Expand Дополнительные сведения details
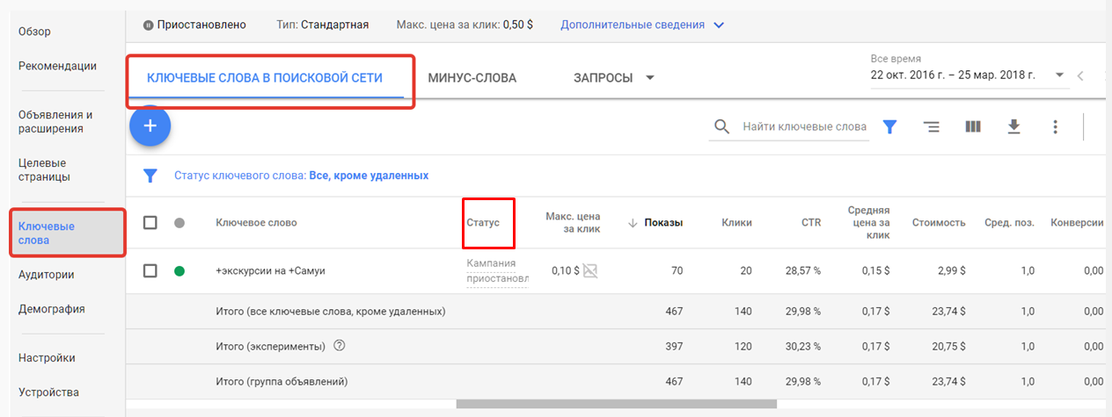This screenshot has width=1112, height=417. 641,25
